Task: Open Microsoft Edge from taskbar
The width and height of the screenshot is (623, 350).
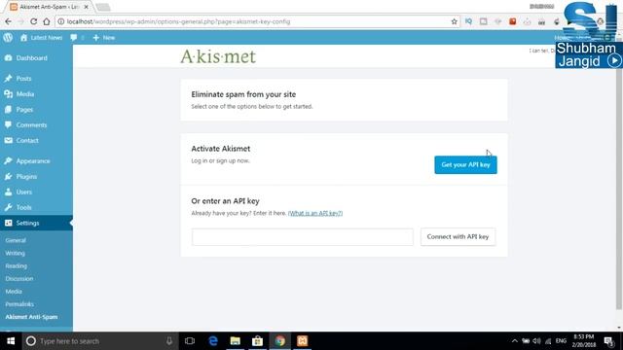Action: tap(213, 341)
